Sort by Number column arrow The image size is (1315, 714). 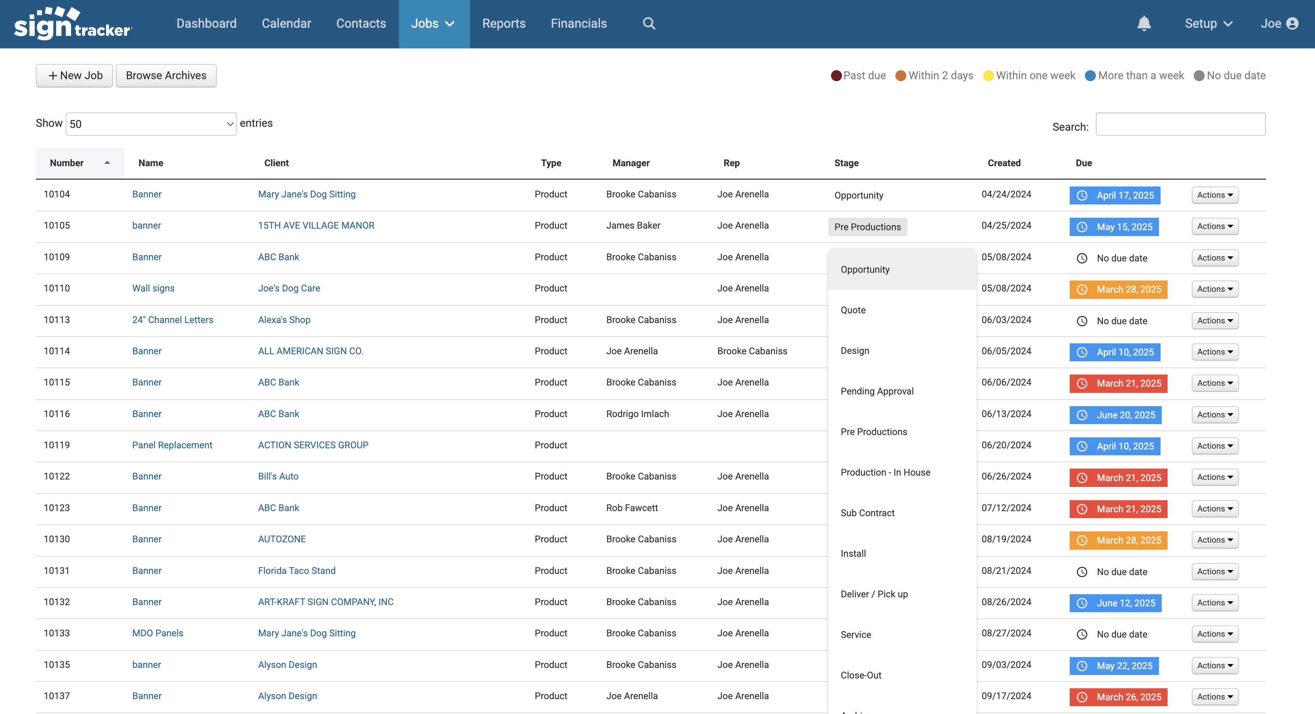click(107, 163)
